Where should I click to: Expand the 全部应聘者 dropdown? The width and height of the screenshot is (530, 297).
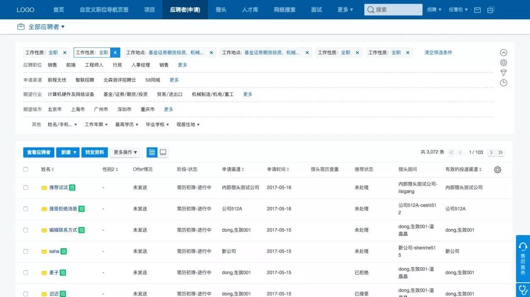(x=46, y=27)
